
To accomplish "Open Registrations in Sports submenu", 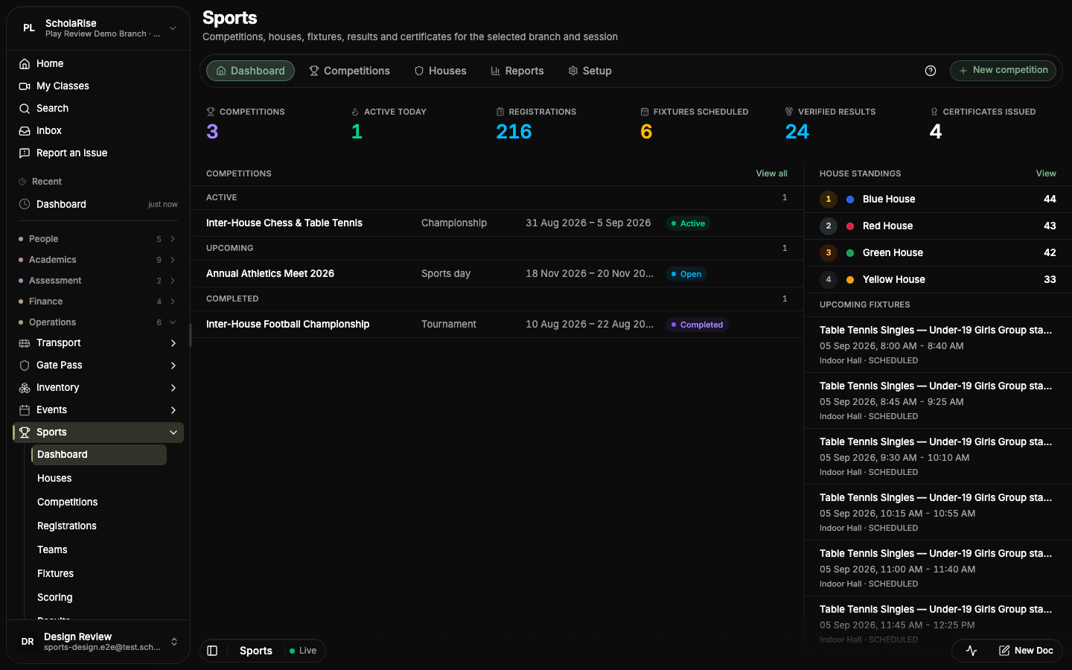I will (99, 526).
